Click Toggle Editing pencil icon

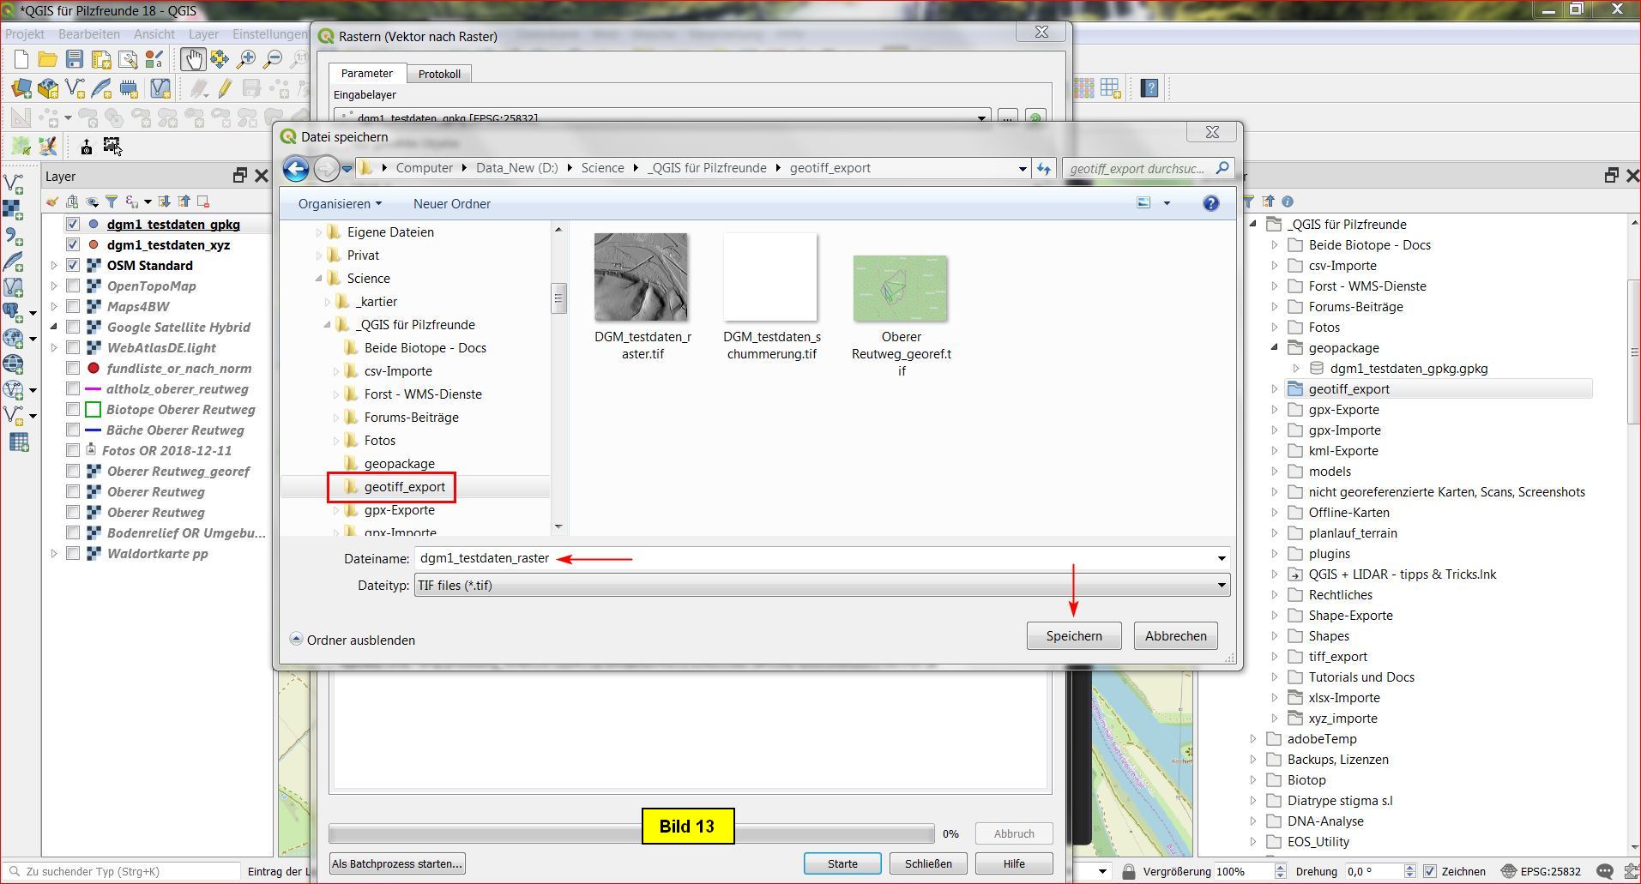pos(225,88)
